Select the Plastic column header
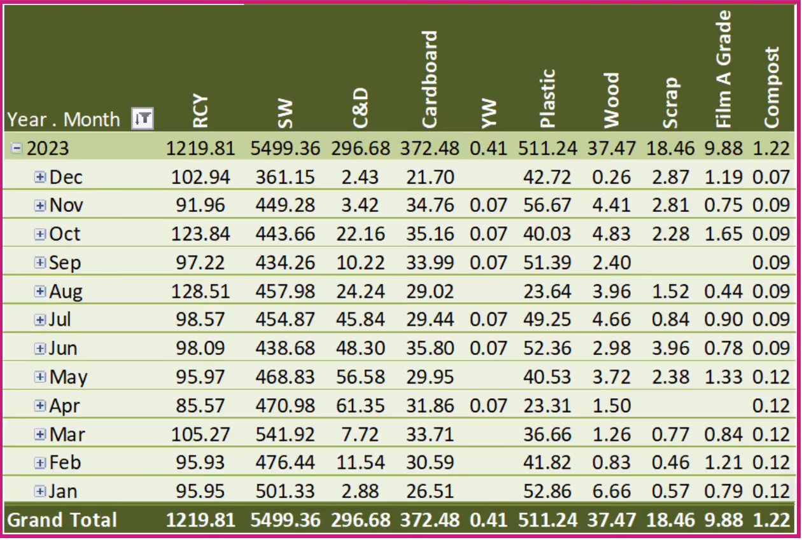The image size is (802, 540). pos(547,99)
